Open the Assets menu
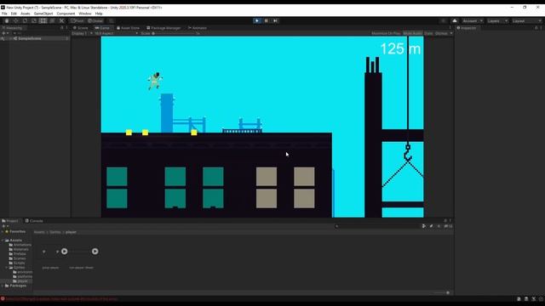 25,14
